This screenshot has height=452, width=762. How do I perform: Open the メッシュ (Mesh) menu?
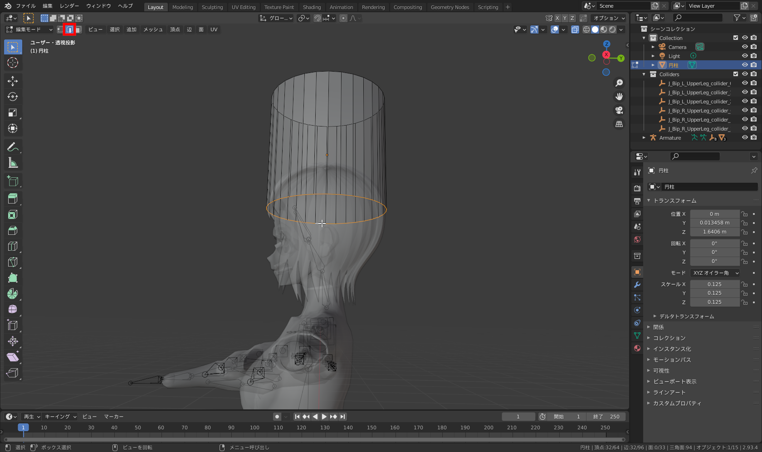153,29
